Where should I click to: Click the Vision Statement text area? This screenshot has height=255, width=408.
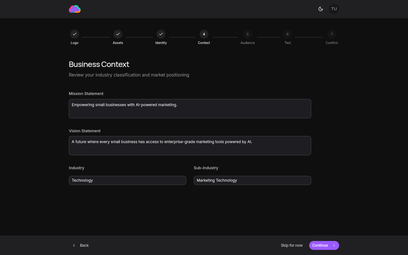click(190, 146)
